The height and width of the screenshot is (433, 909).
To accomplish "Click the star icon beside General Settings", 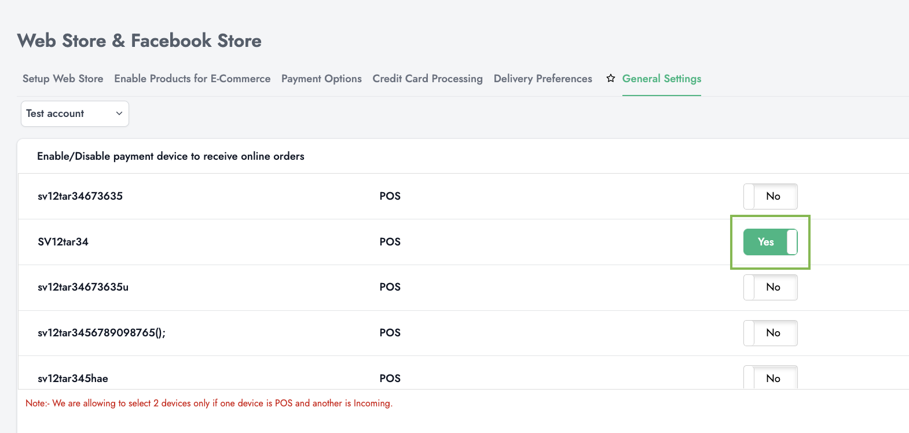I will [x=610, y=78].
